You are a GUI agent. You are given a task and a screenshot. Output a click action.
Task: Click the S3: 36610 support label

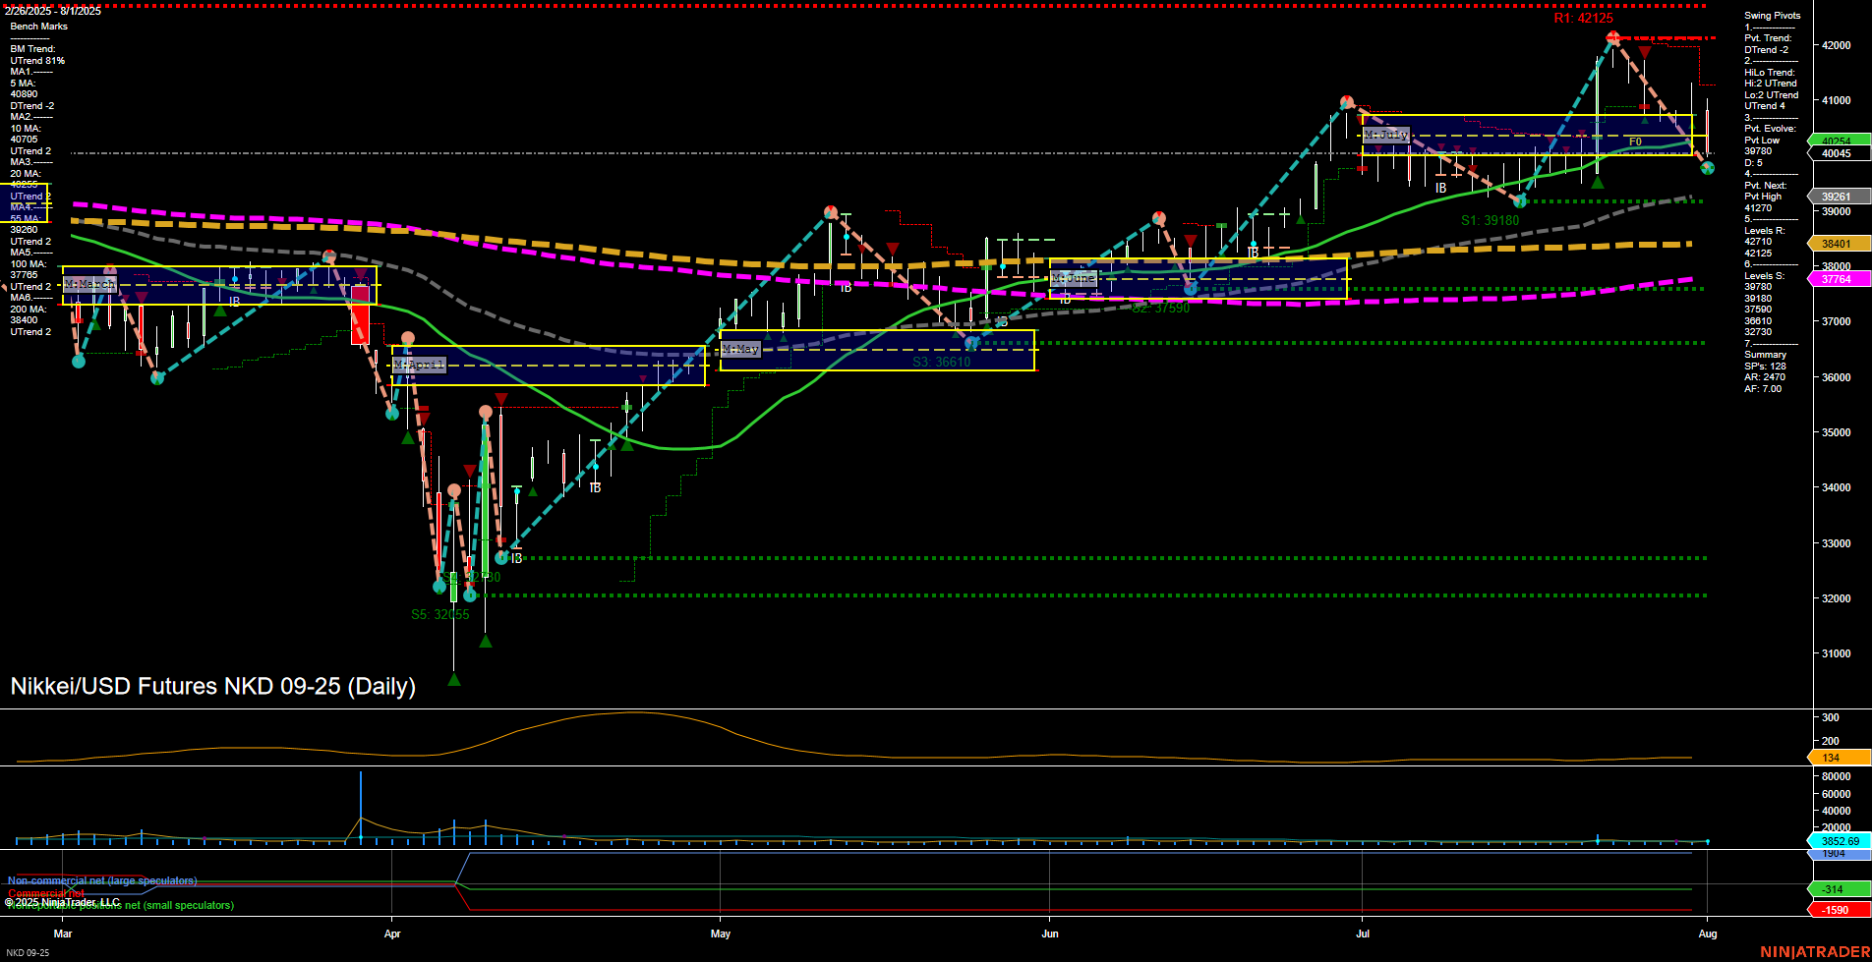(x=941, y=363)
